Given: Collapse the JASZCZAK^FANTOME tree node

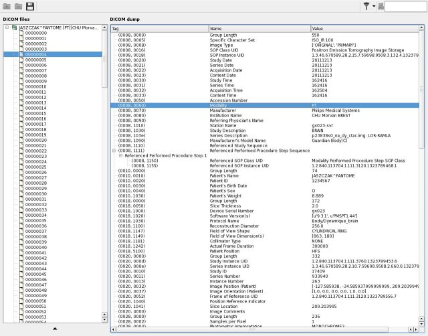Looking at the screenshot, I should point(6,28).
